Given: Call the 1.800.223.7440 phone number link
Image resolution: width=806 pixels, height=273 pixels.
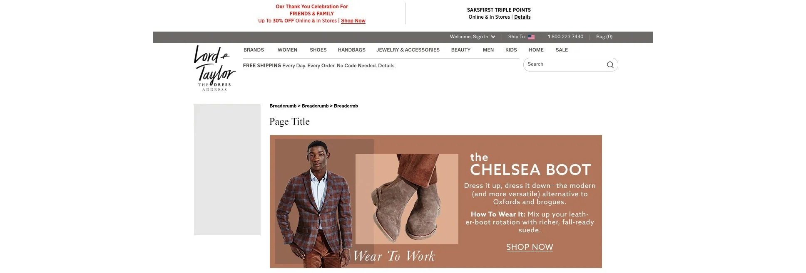Looking at the screenshot, I should 565,37.
